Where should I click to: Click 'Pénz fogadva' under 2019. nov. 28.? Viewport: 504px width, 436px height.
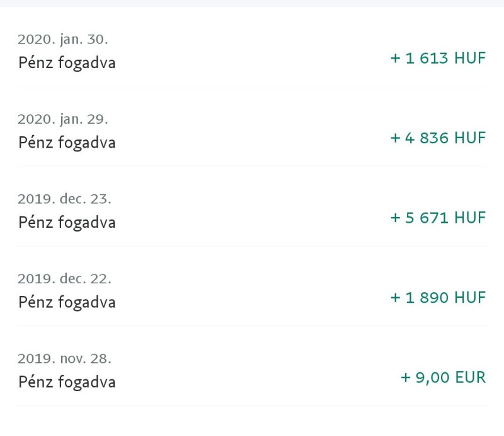tap(67, 382)
